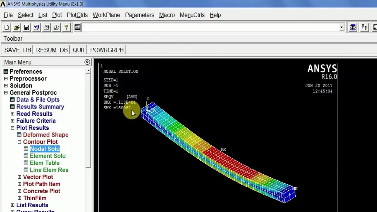Click the QUIT toolbar button
Screen dimensions: 377x212
tap(79, 50)
